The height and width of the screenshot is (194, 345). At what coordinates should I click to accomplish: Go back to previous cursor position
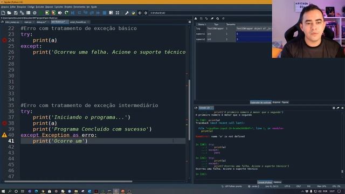(140, 13)
